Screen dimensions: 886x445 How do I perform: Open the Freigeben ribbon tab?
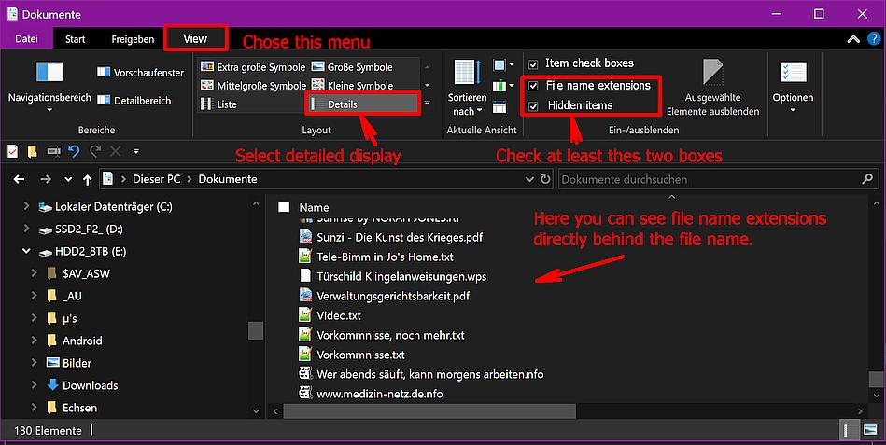click(134, 39)
